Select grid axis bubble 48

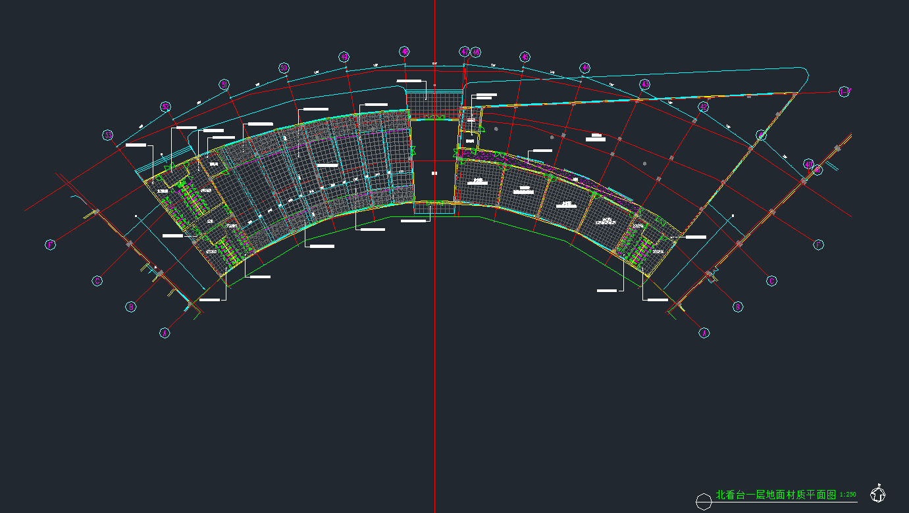click(405, 51)
